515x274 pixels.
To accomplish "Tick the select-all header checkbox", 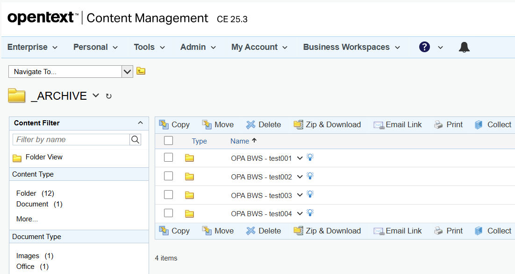I will (x=169, y=140).
